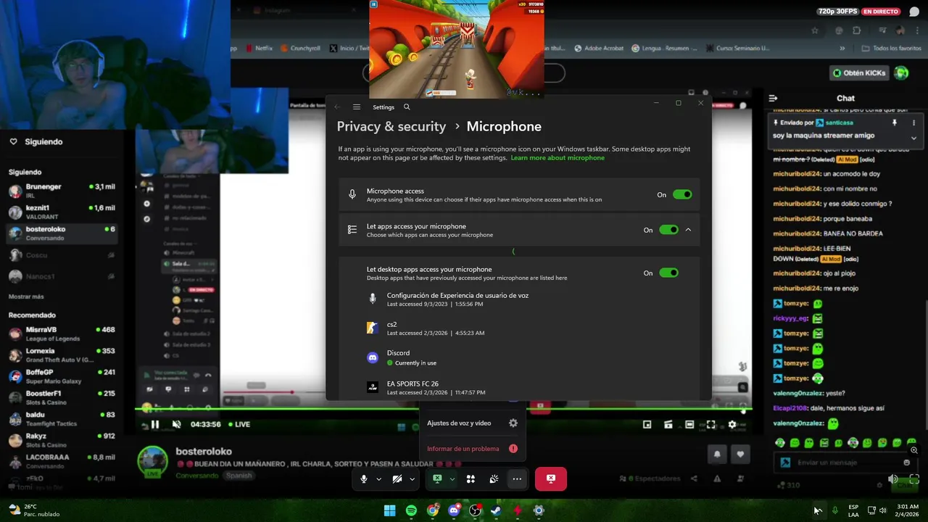Image resolution: width=928 pixels, height=522 pixels.
Task: Choose Informar de un problema
Action: (x=472, y=449)
